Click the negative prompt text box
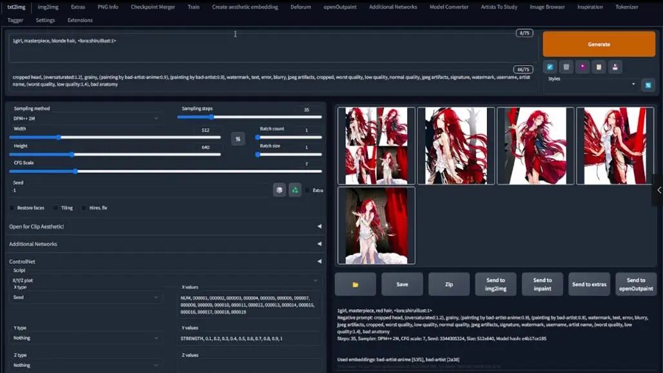The height and width of the screenshot is (373, 663). (x=273, y=81)
